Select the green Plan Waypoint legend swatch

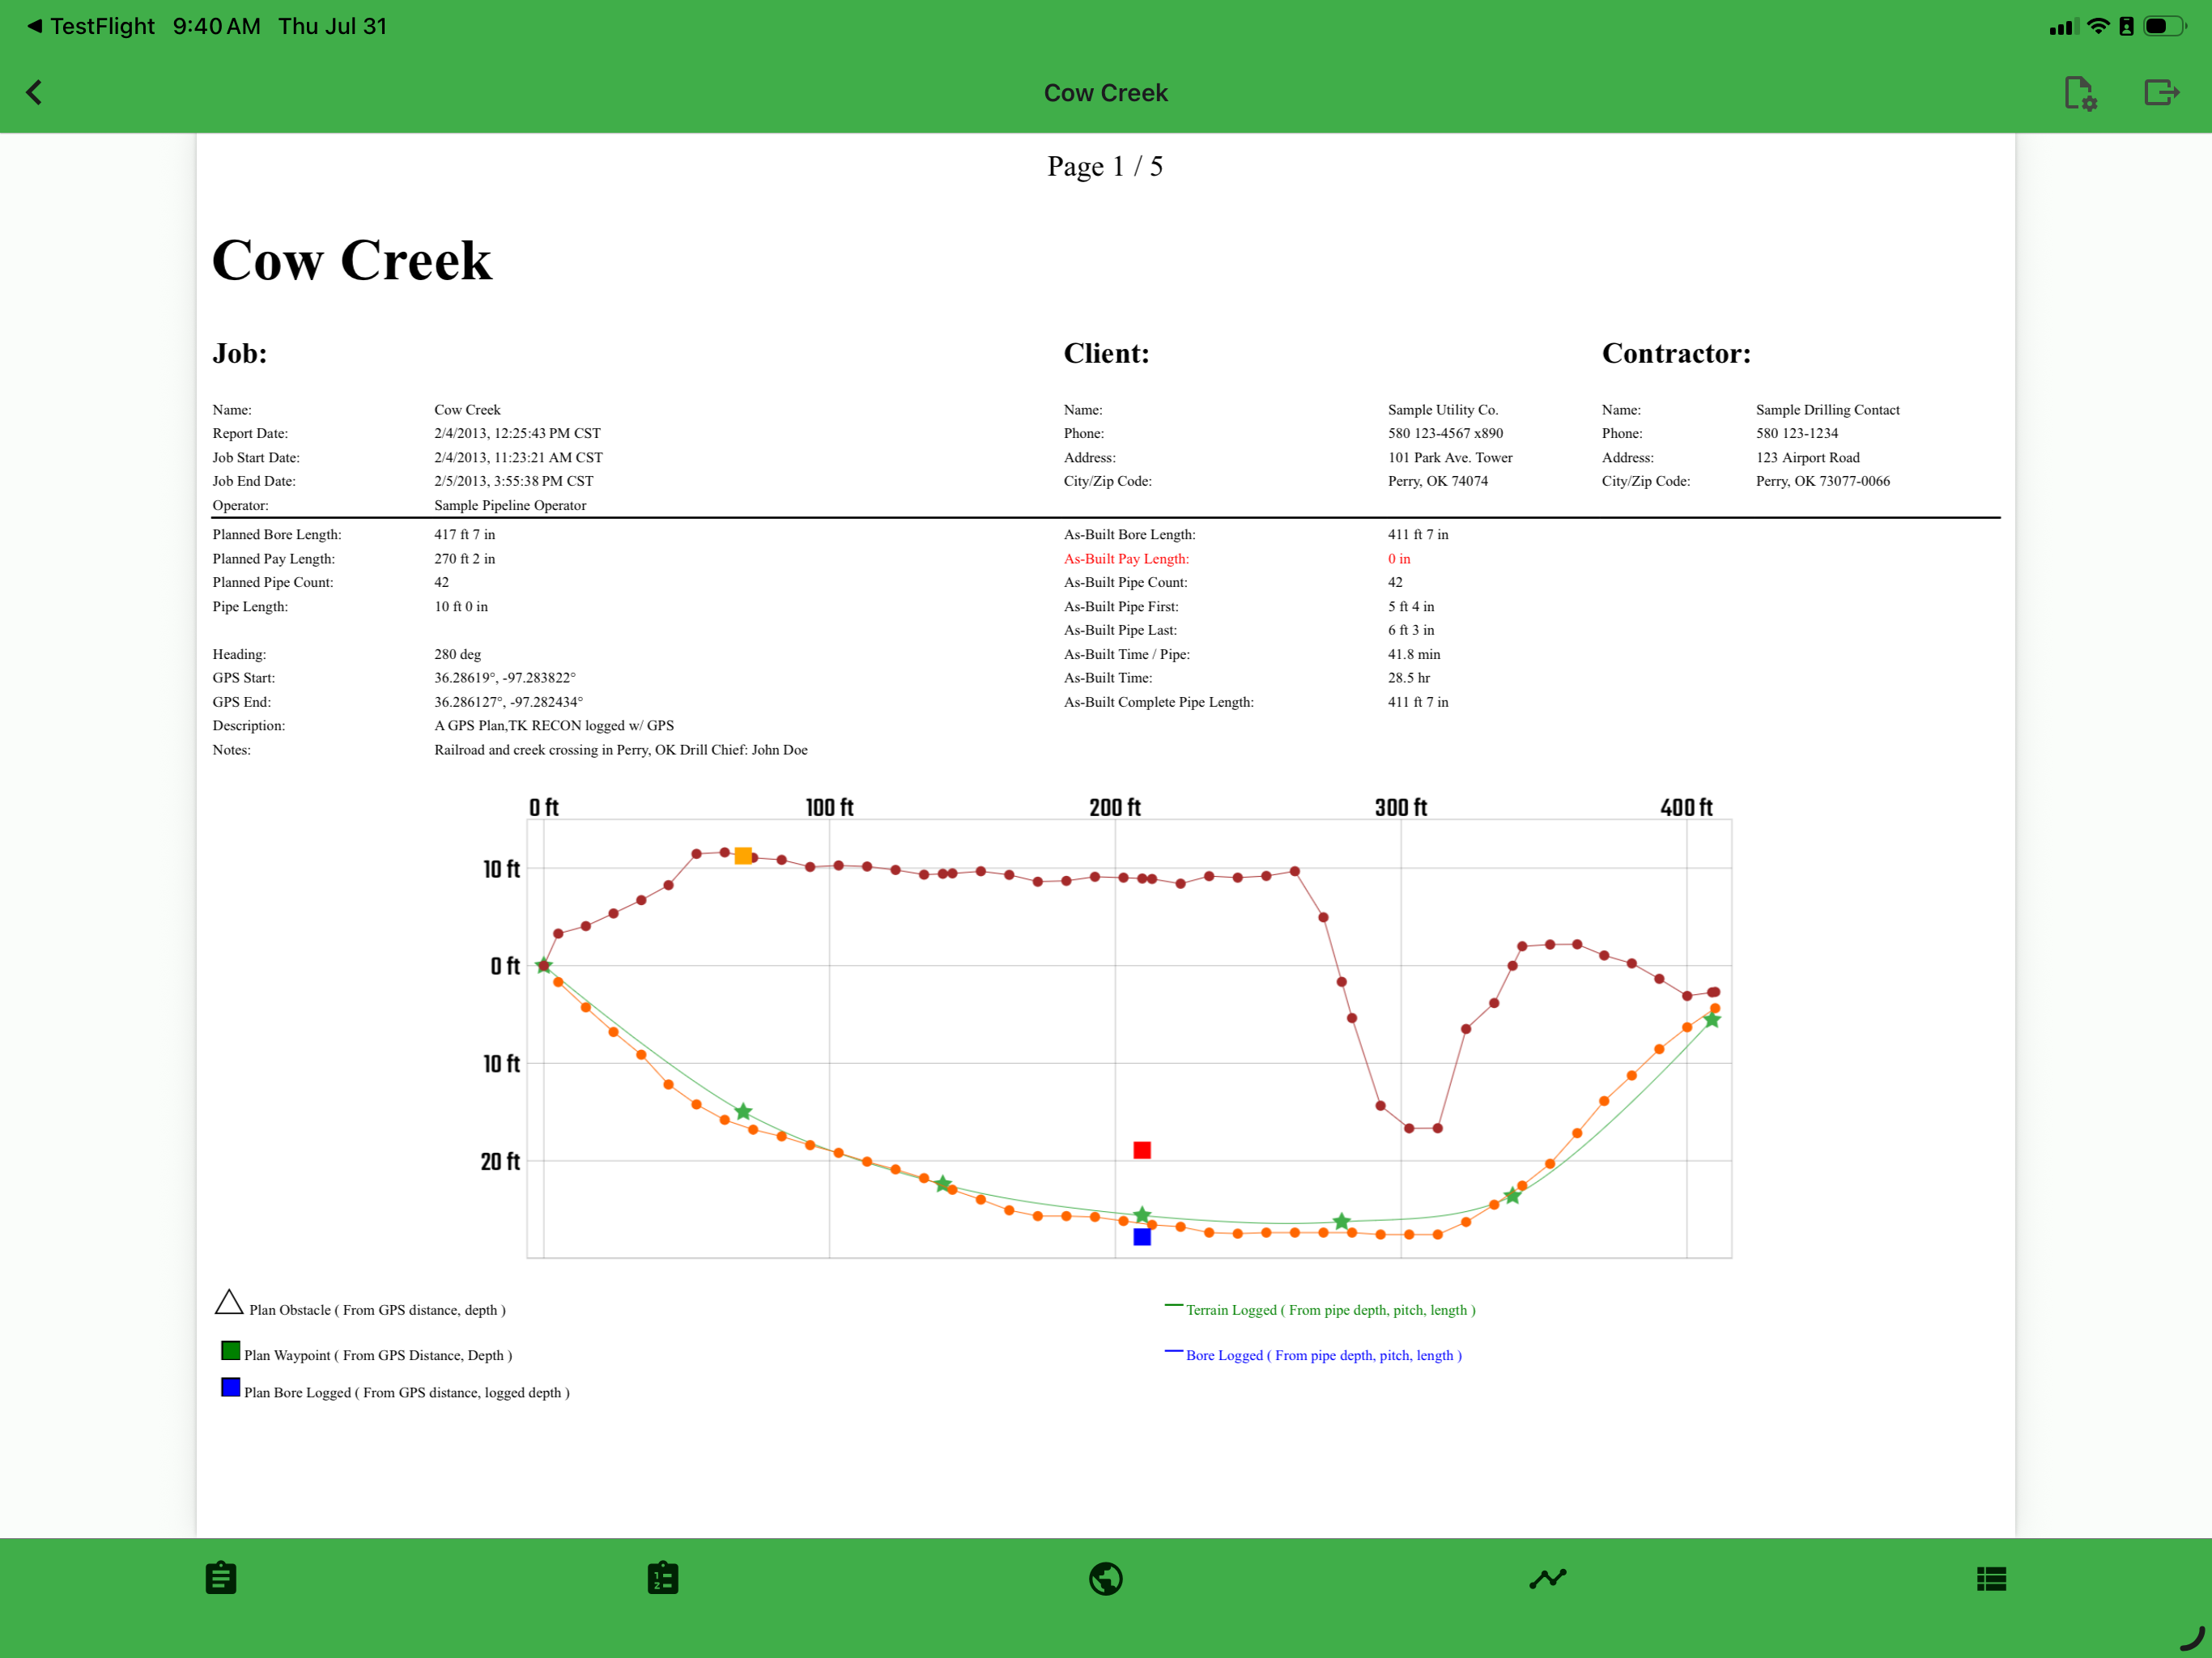pos(230,1351)
